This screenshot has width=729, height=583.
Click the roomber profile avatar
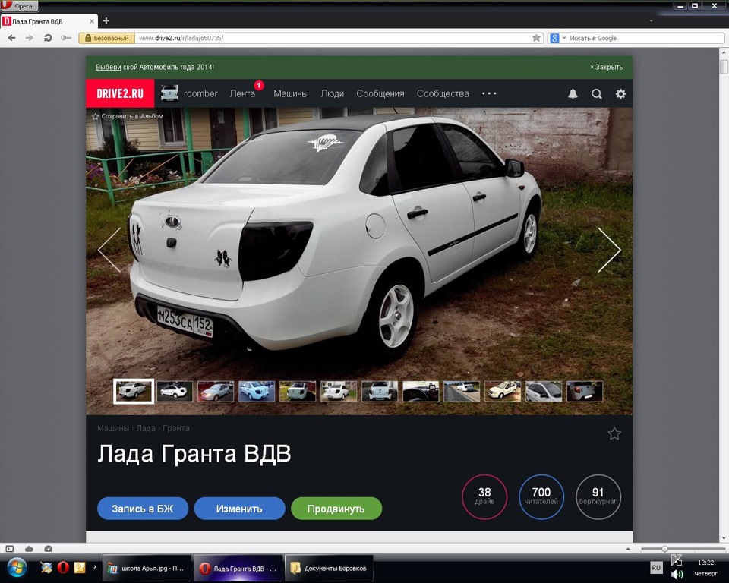click(169, 93)
